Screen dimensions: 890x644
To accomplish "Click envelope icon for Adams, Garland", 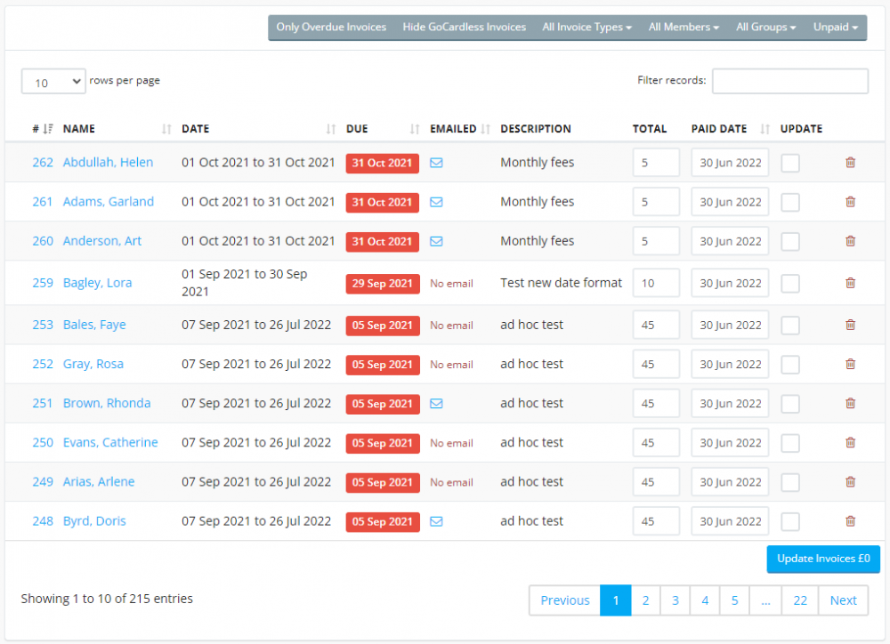I will [436, 202].
